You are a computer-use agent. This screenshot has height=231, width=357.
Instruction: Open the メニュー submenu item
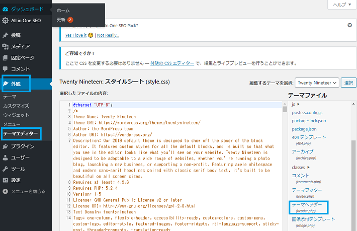click(12, 124)
